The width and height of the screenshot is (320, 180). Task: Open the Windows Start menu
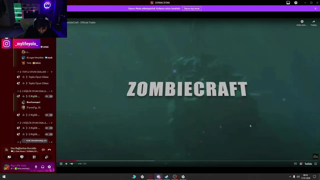[x=4, y=177]
